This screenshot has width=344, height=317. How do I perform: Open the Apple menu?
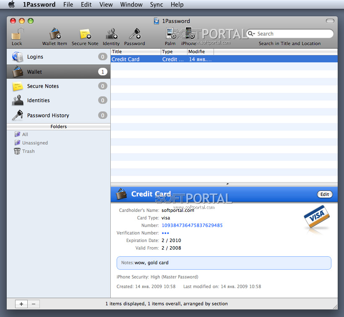tap(12, 4)
